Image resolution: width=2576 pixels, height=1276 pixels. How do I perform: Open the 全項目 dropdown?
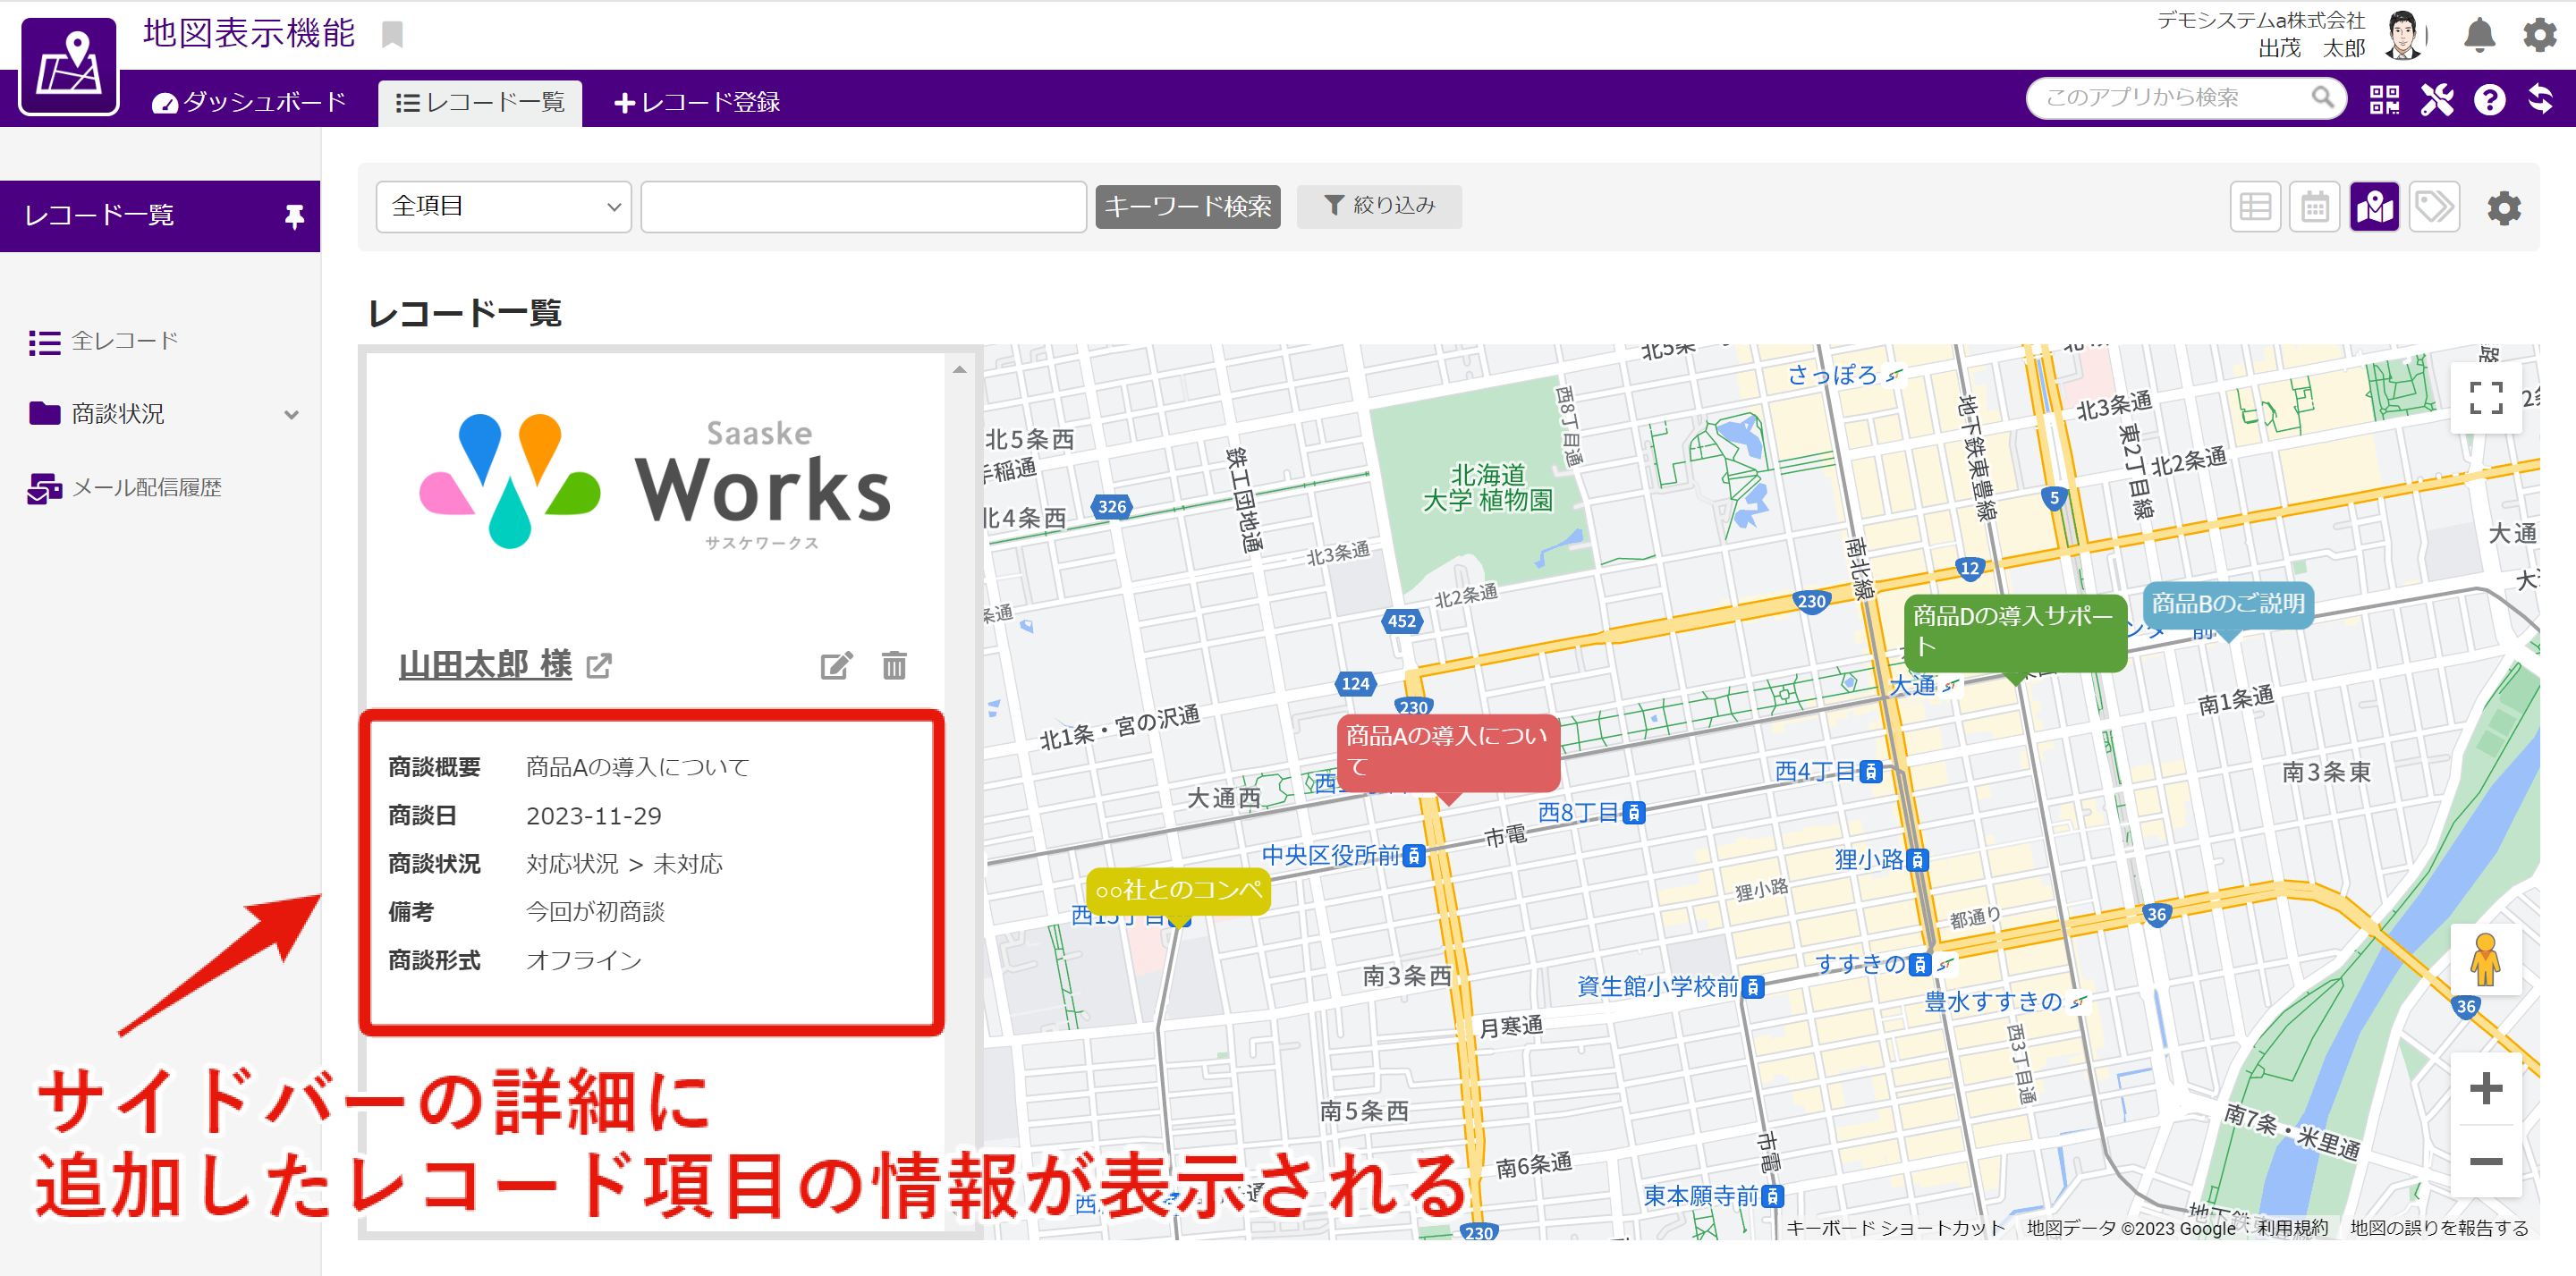coord(503,207)
